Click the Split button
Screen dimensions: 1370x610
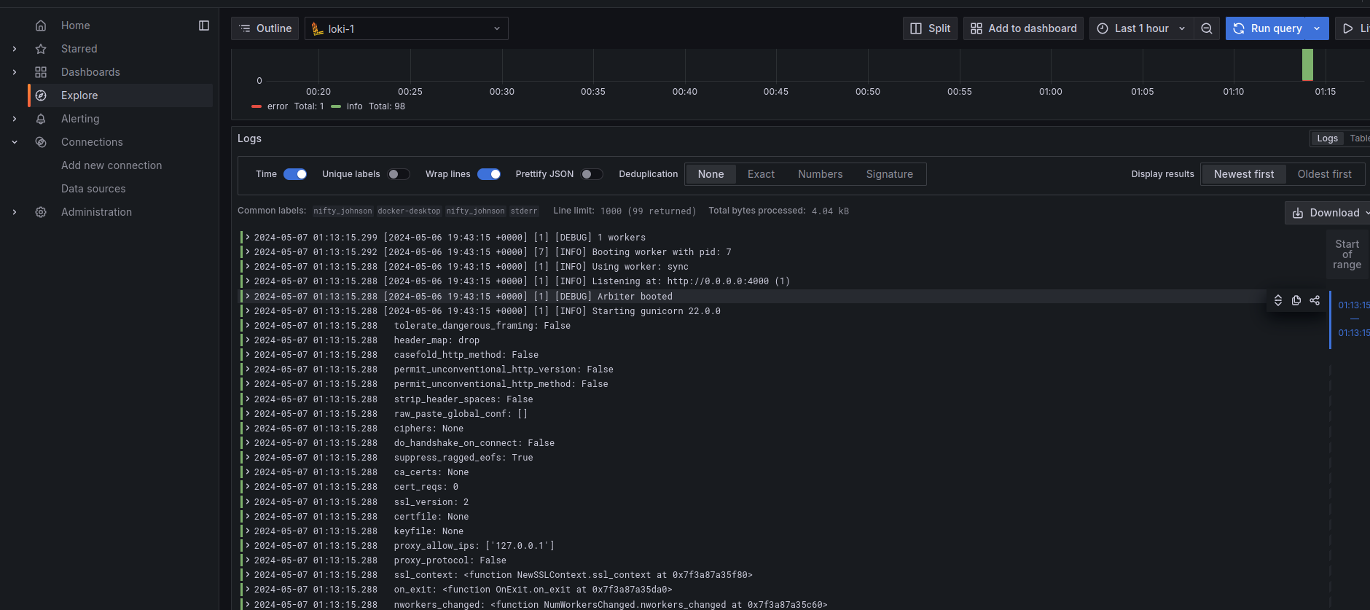(930, 28)
